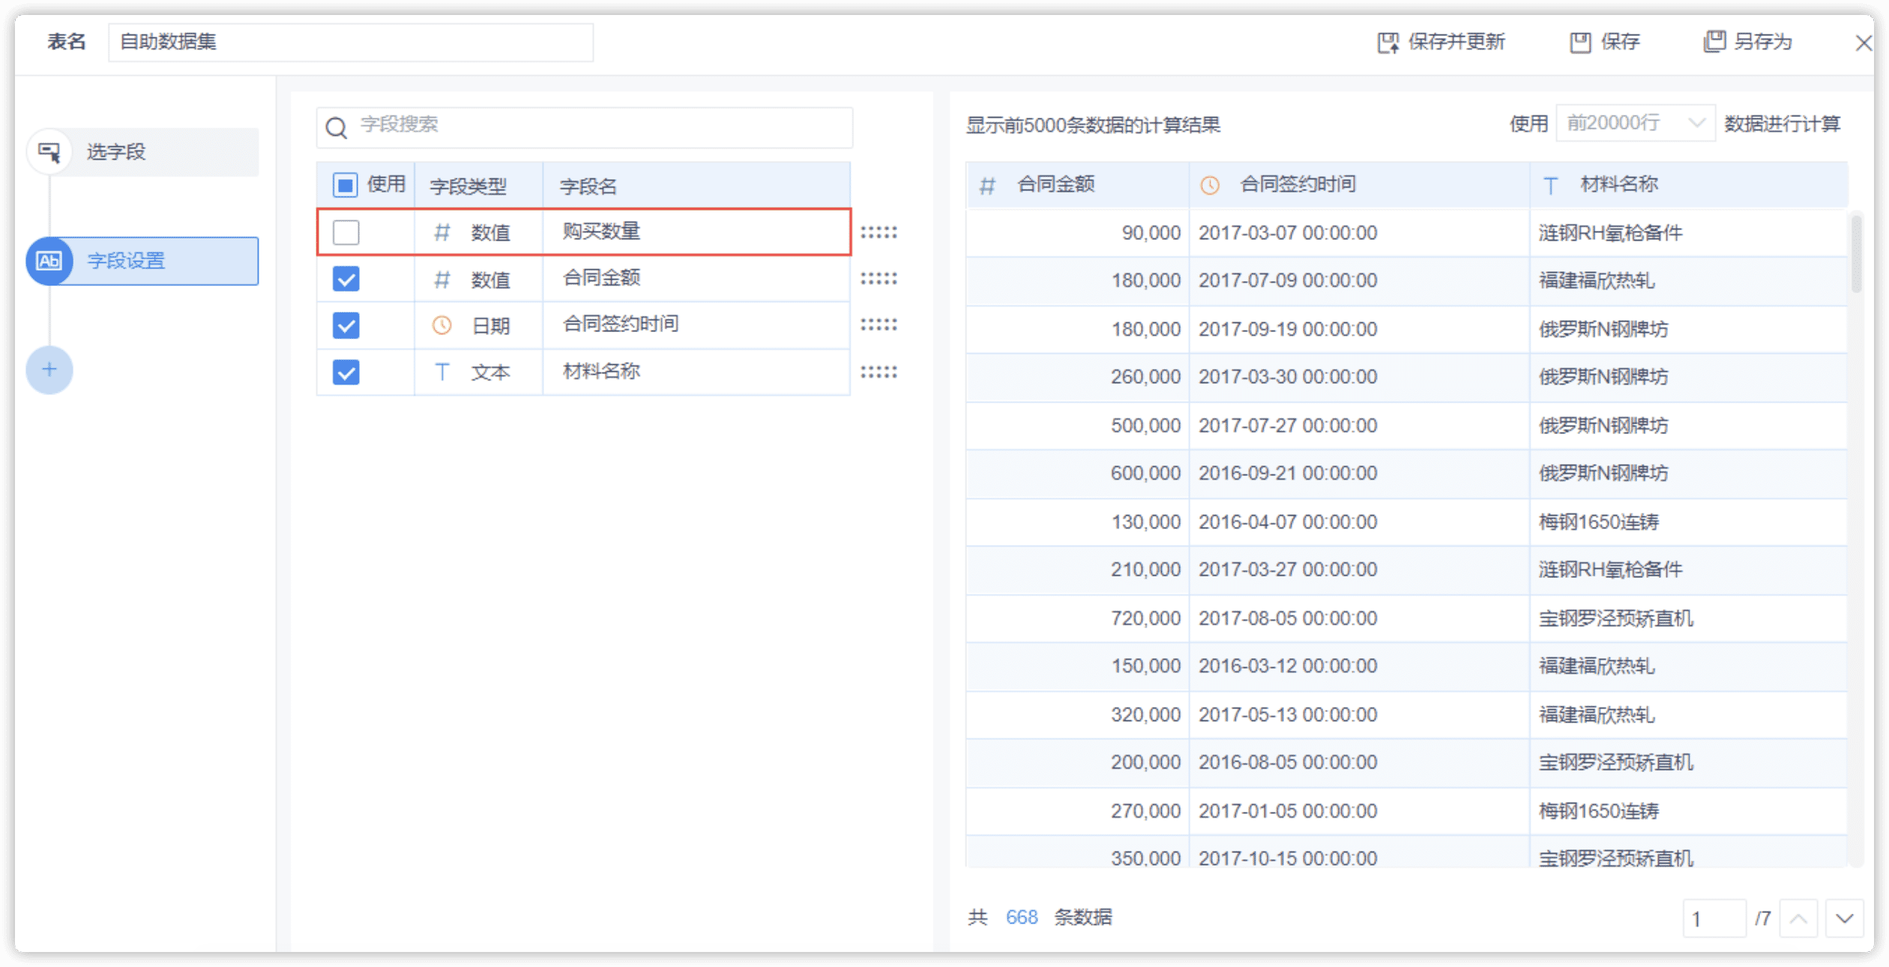Image resolution: width=1889 pixels, height=967 pixels.
Task: Click the numeric type icon for 合同金额
Action: tap(442, 280)
